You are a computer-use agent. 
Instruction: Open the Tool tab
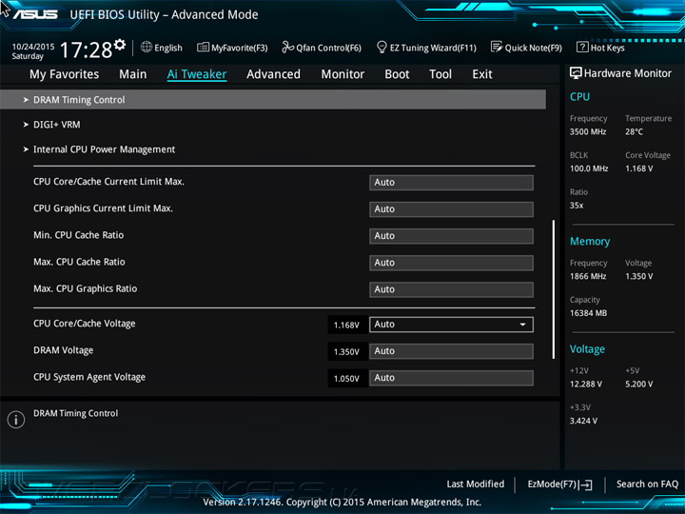[440, 74]
